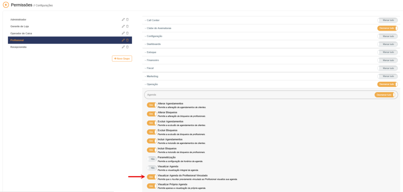Edit the Profissional group name
Viewport: 403px width, 192px height.
[123, 40]
